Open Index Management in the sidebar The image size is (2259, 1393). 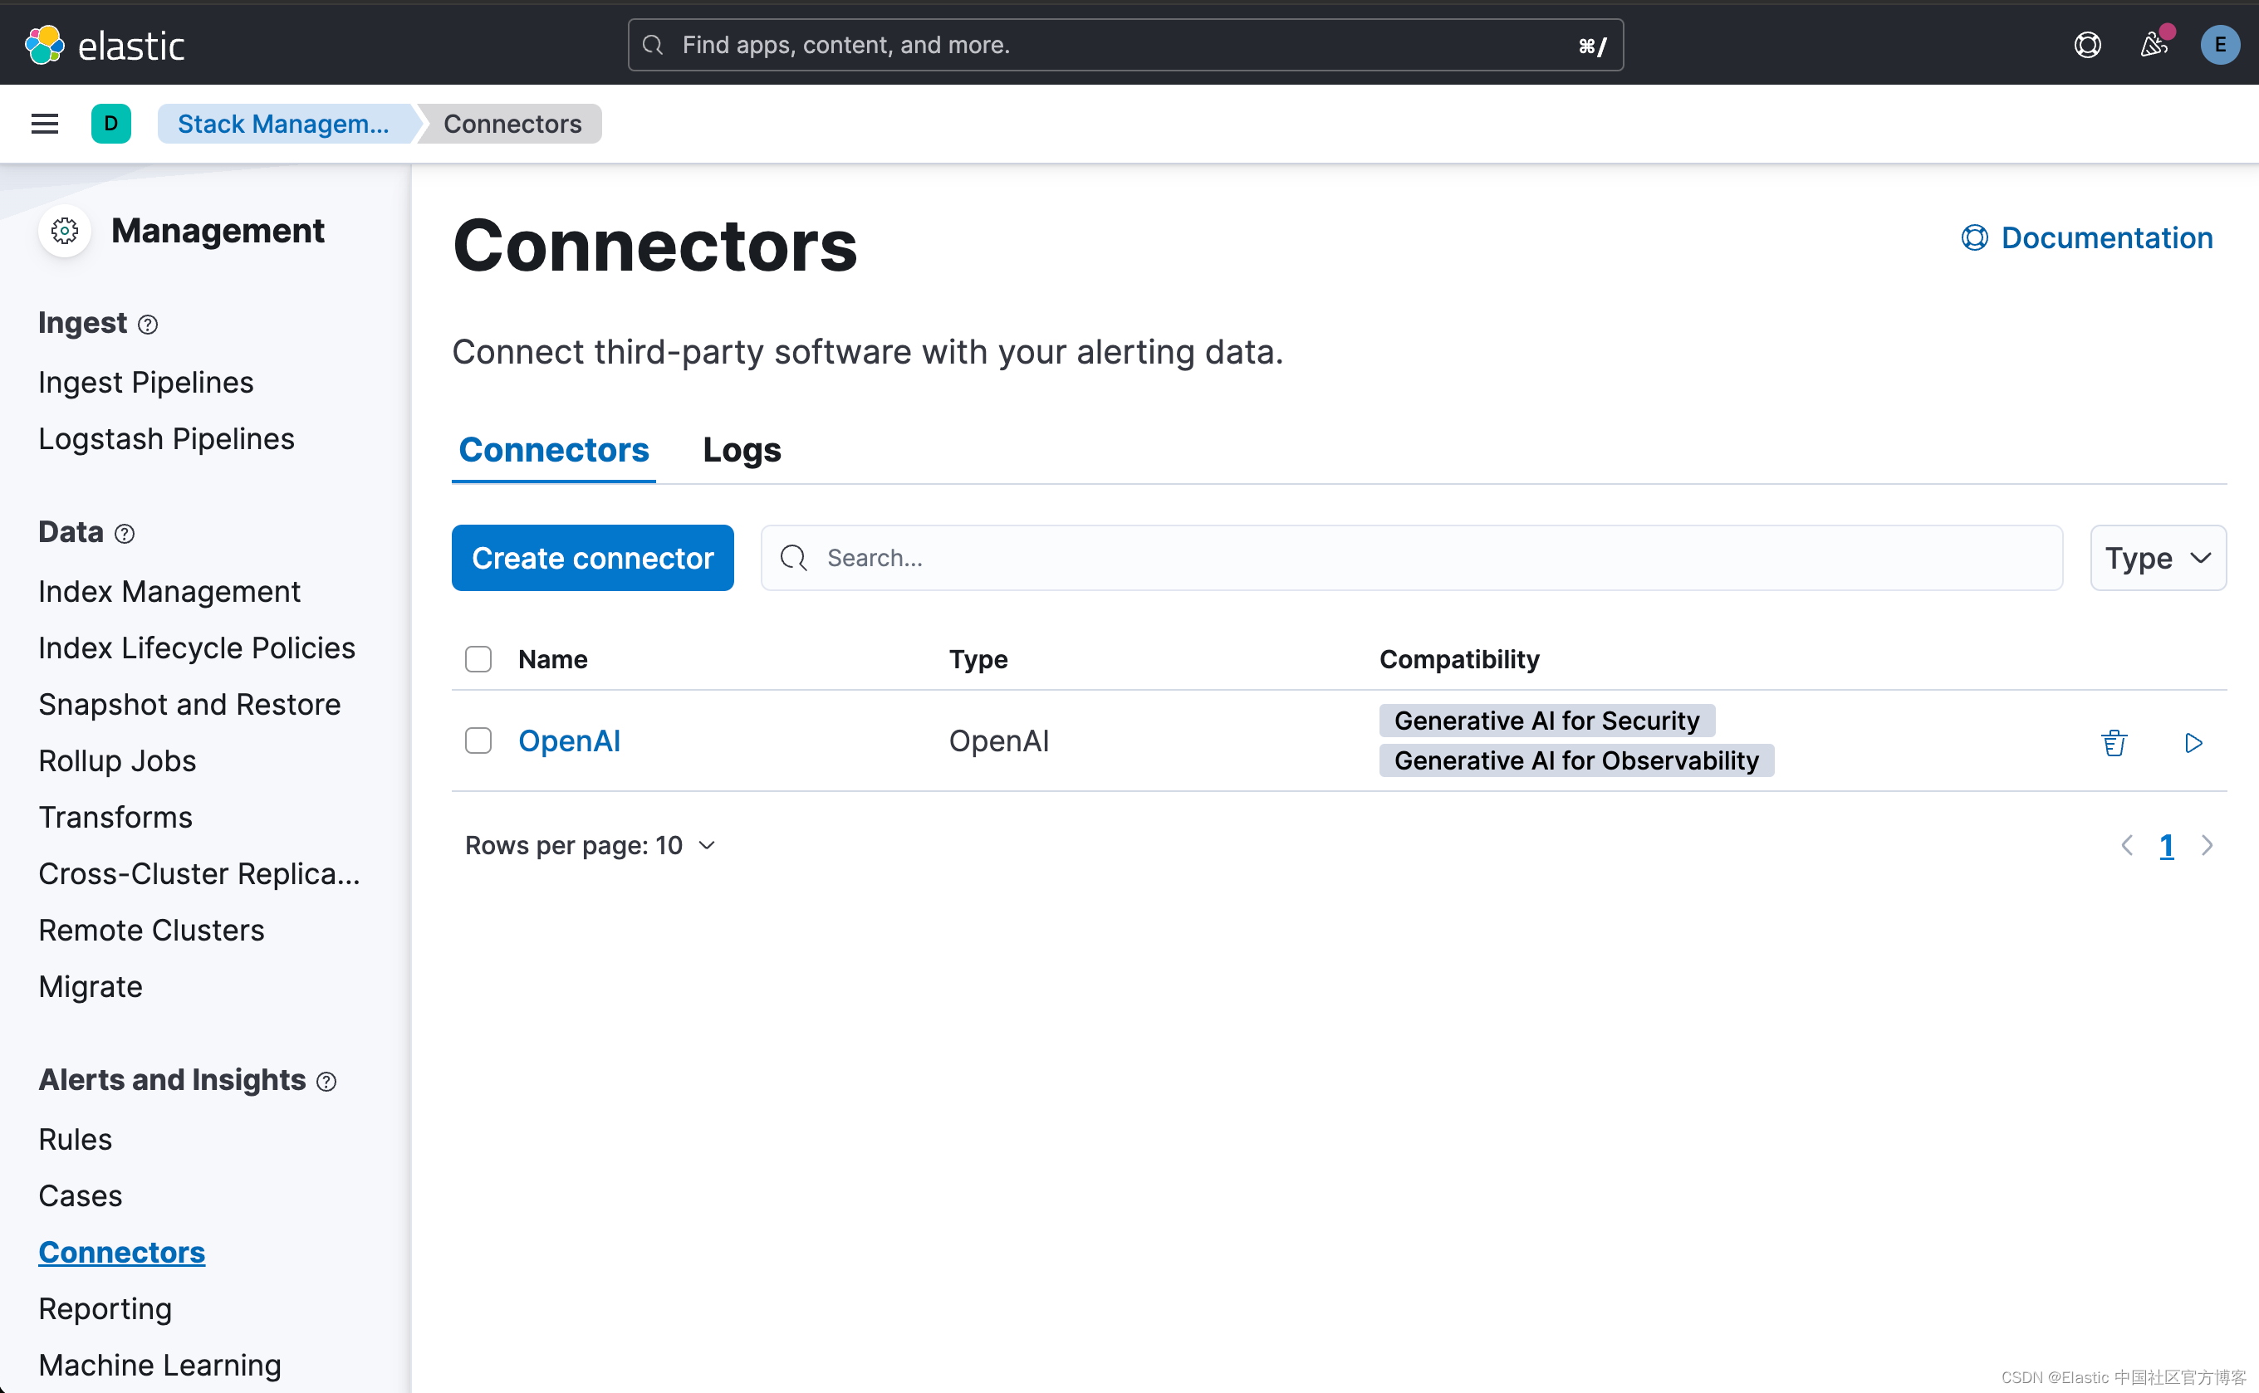point(169,591)
